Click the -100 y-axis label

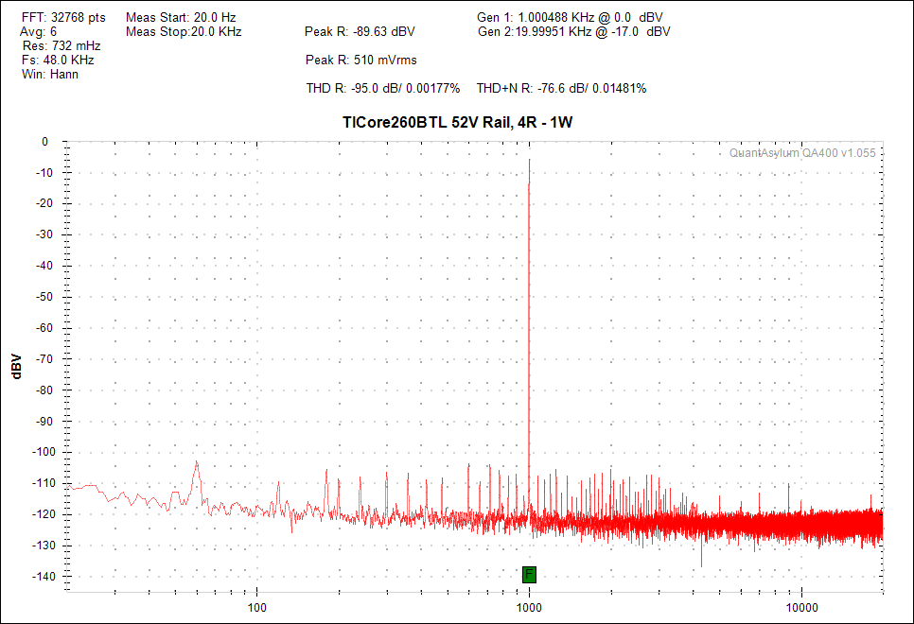[44, 452]
